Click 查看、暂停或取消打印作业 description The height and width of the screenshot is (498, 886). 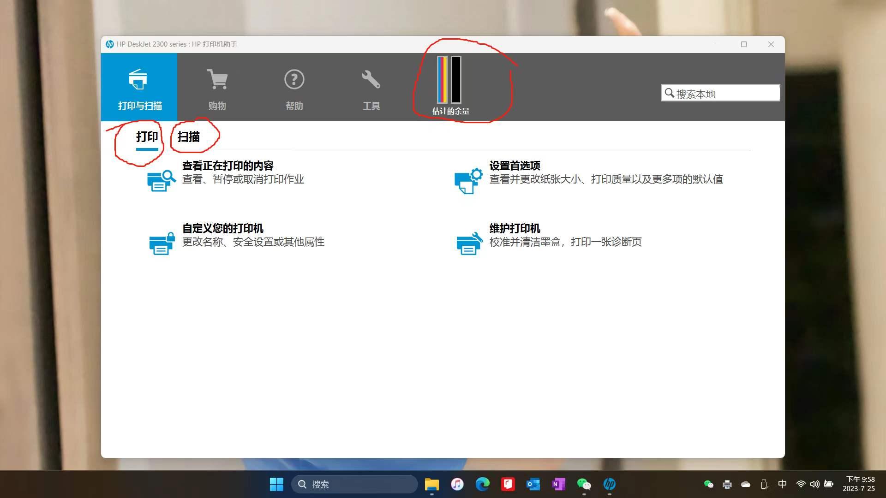[x=243, y=179]
